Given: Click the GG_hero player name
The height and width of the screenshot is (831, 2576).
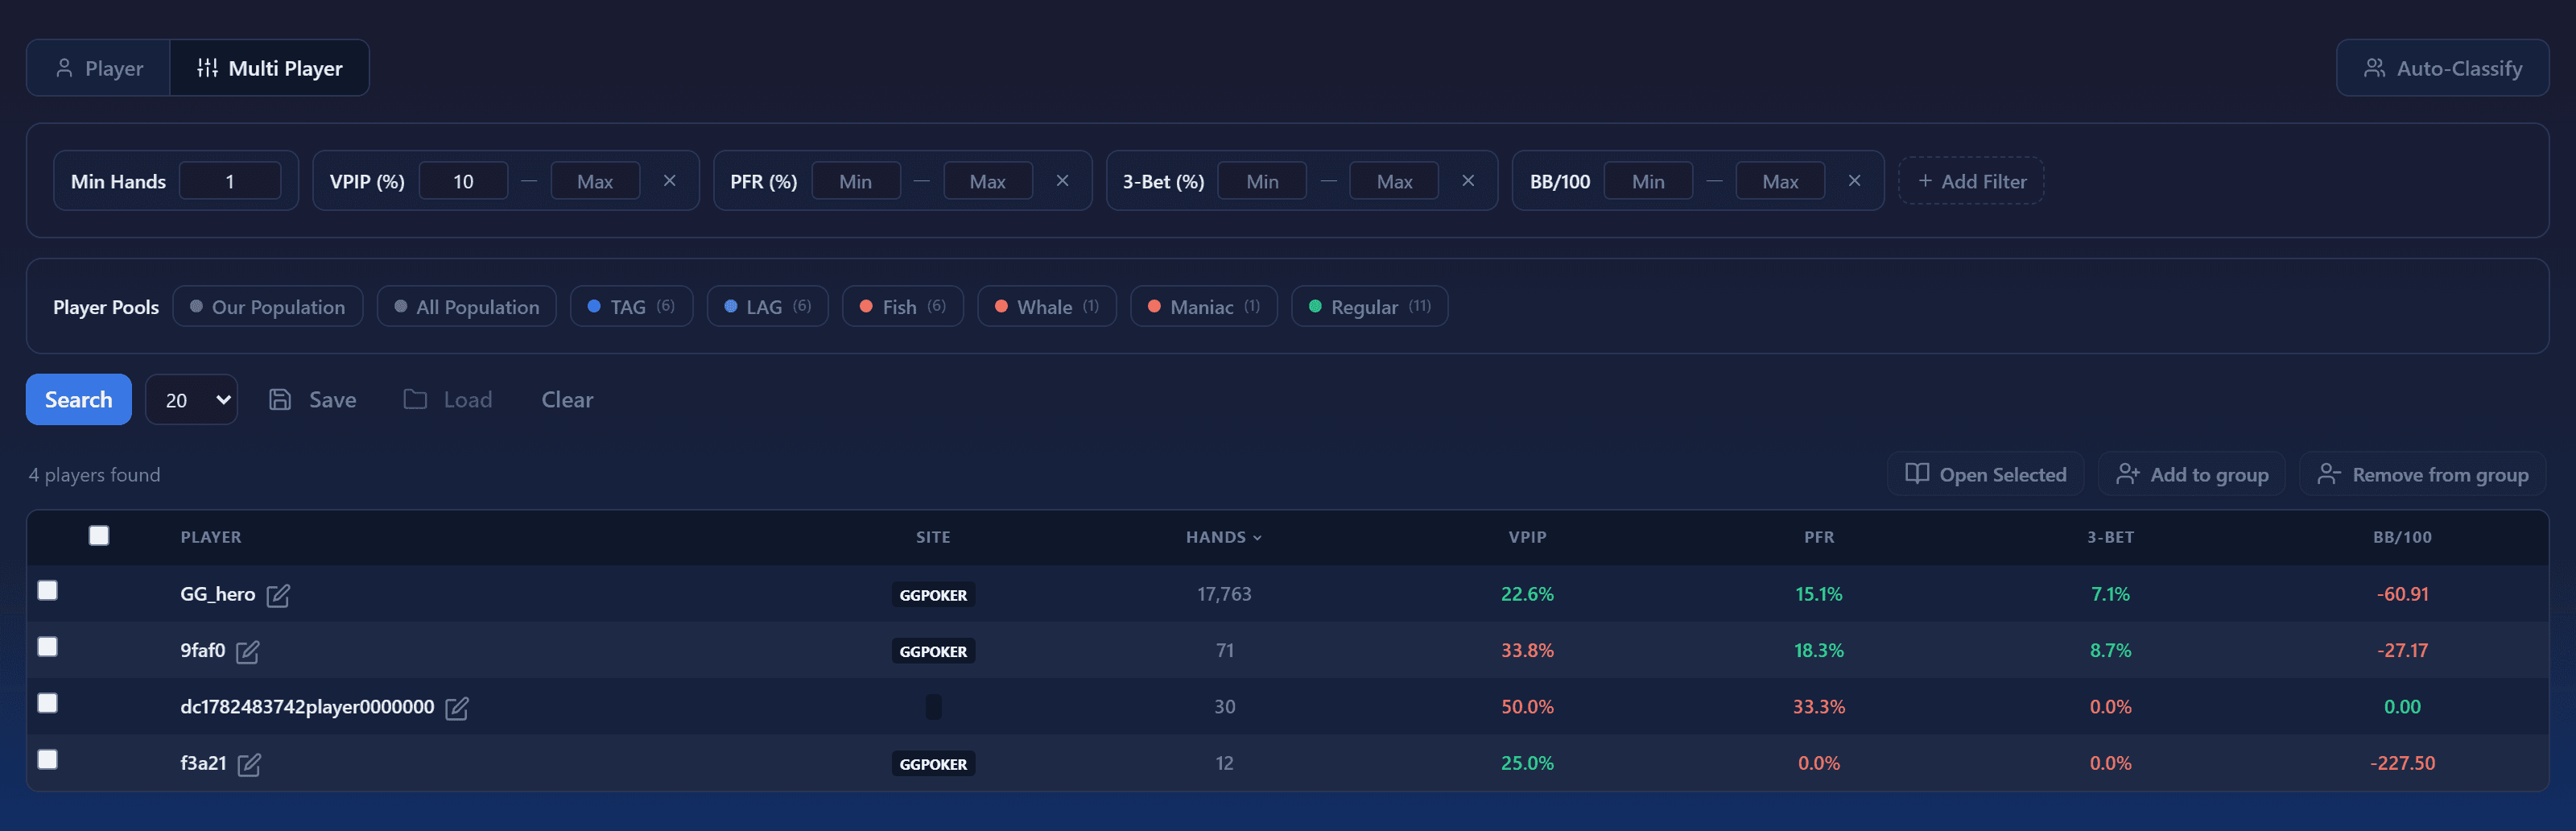Looking at the screenshot, I should point(217,595).
